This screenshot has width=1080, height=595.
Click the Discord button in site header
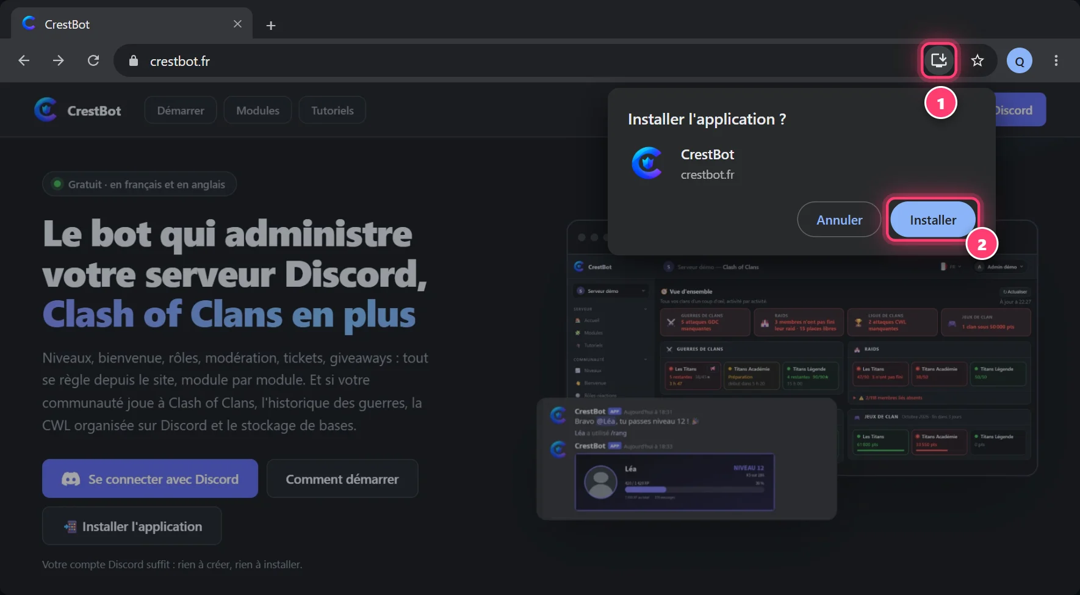1020,110
